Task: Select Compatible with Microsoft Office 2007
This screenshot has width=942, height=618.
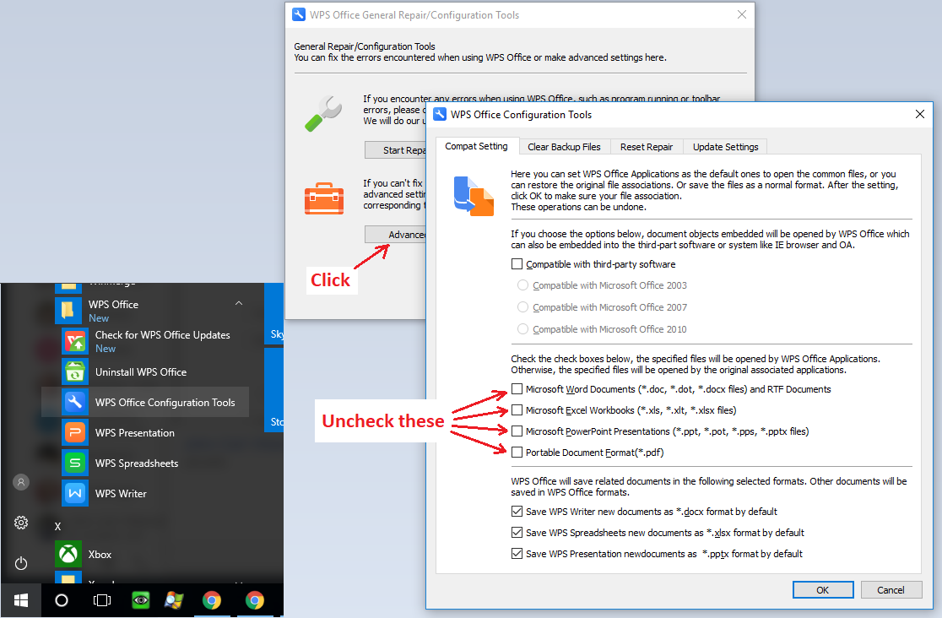Action: click(x=522, y=307)
